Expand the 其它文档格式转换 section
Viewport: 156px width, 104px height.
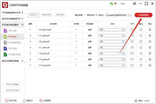12,61
